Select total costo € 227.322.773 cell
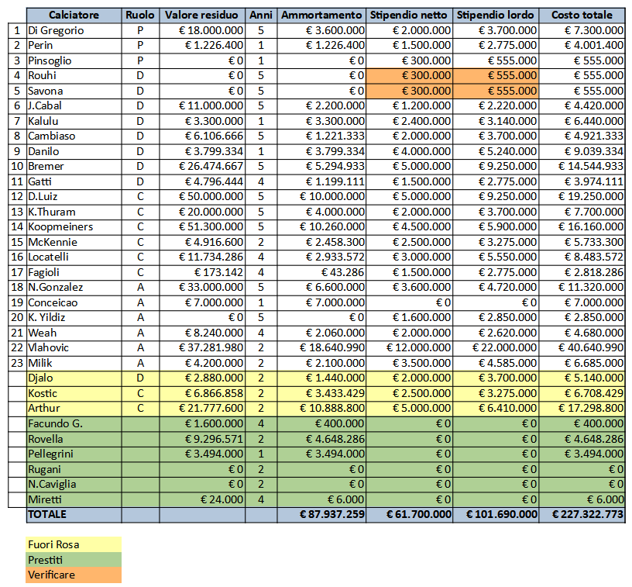The width and height of the screenshot is (632, 587). pyautogui.click(x=582, y=514)
